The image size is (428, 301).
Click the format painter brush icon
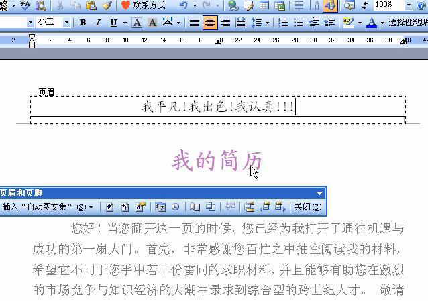click(107, 5)
